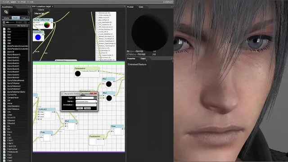The height and width of the screenshot is (162, 288).
Task: Click file icon beside Cos
Action: click(x=4, y=112)
